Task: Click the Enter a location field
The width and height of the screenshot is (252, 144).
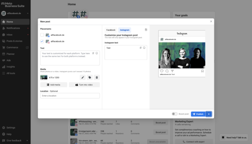Action: pyautogui.click(x=70, y=96)
